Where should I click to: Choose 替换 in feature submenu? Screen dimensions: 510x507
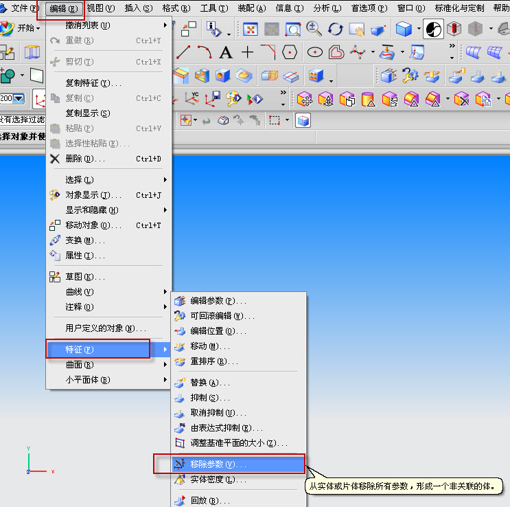coord(239,383)
